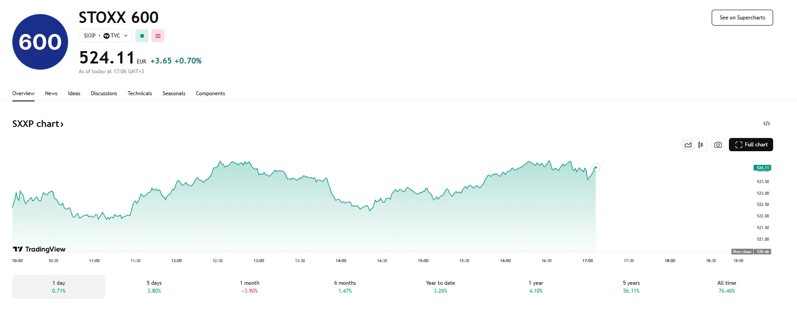Screen dimensions: 797x309
Task: Switch to the Technicals tab
Action: 139,93
